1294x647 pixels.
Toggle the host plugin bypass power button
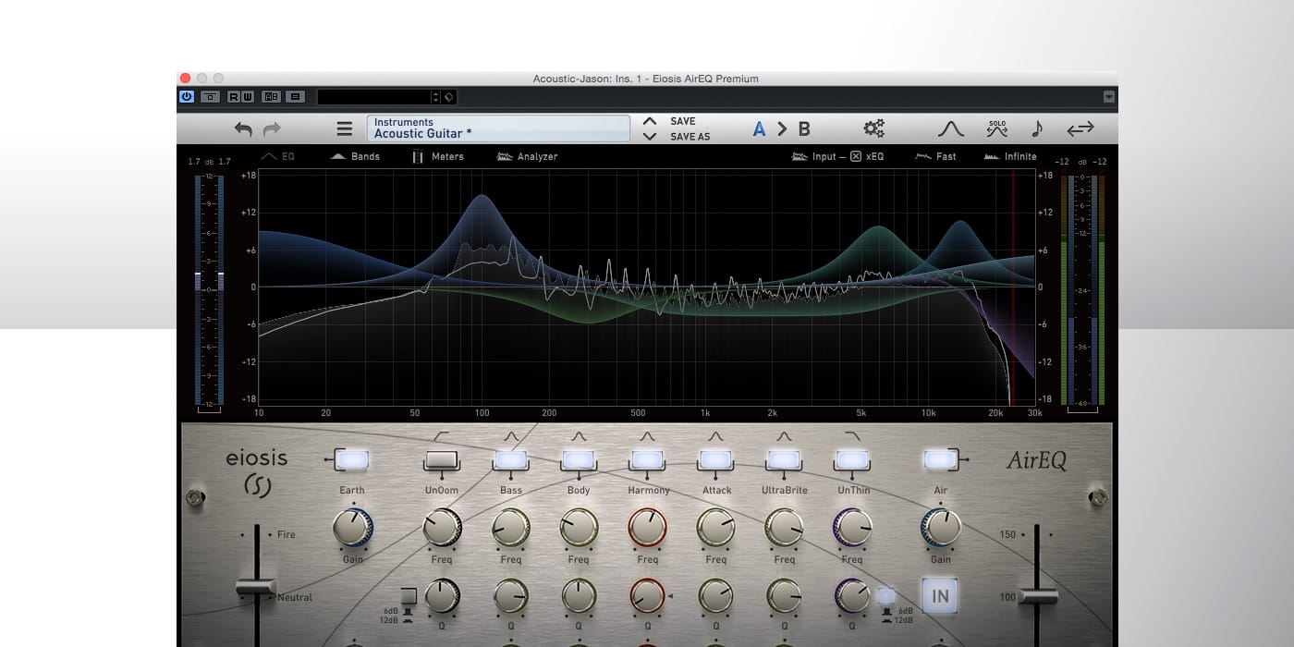[187, 96]
